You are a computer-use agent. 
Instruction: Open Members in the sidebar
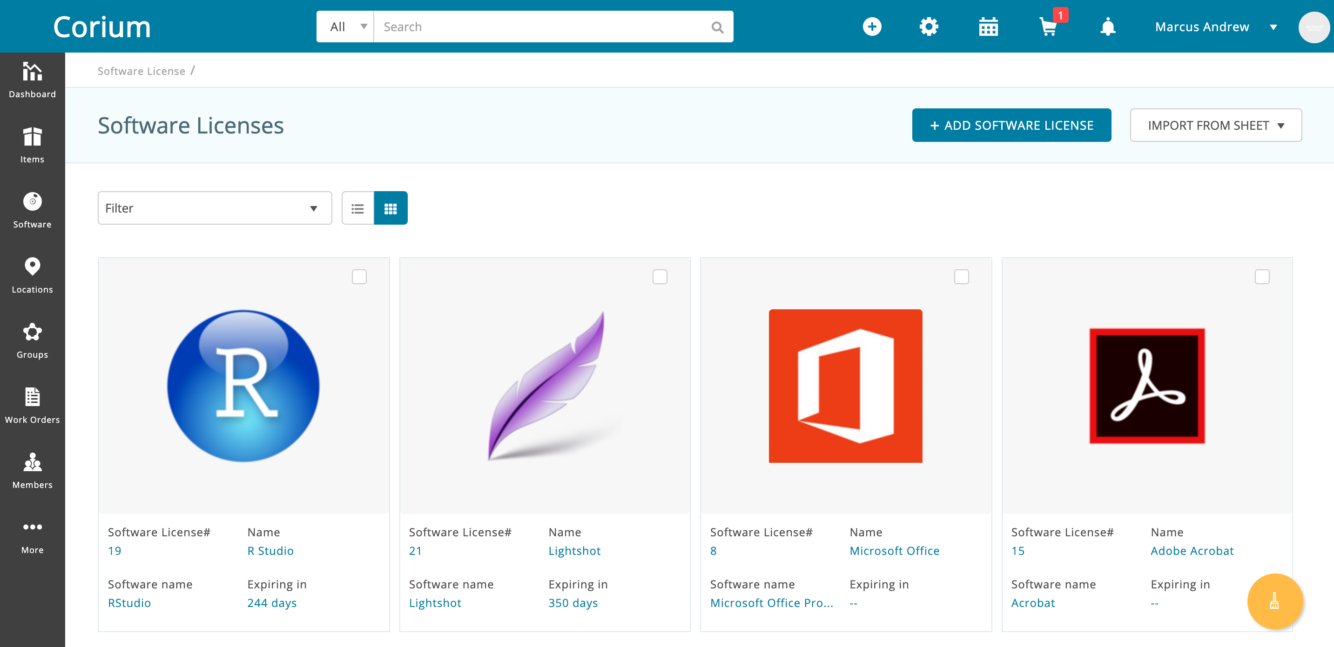pos(32,471)
